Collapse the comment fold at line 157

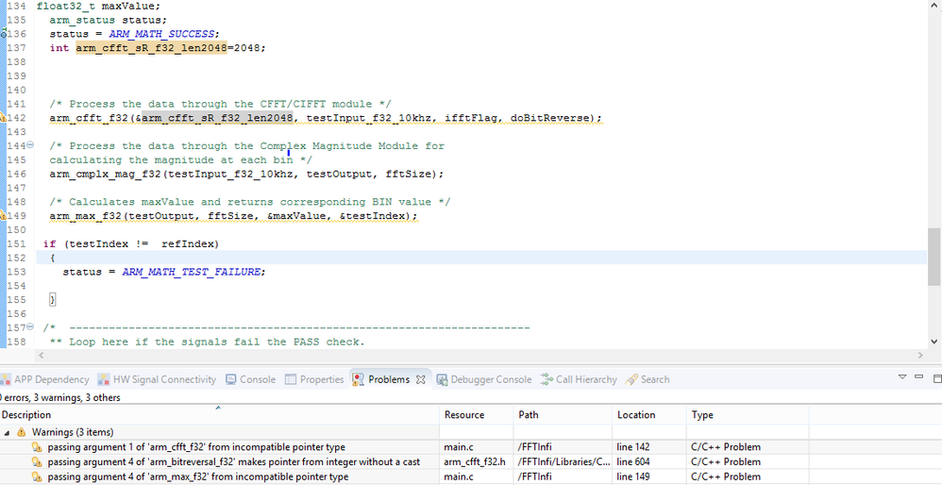30,327
